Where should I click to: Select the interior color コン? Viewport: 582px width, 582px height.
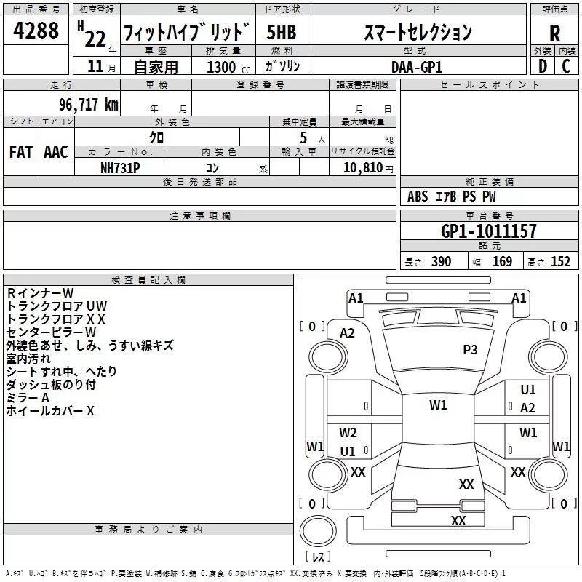tap(212, 168)
